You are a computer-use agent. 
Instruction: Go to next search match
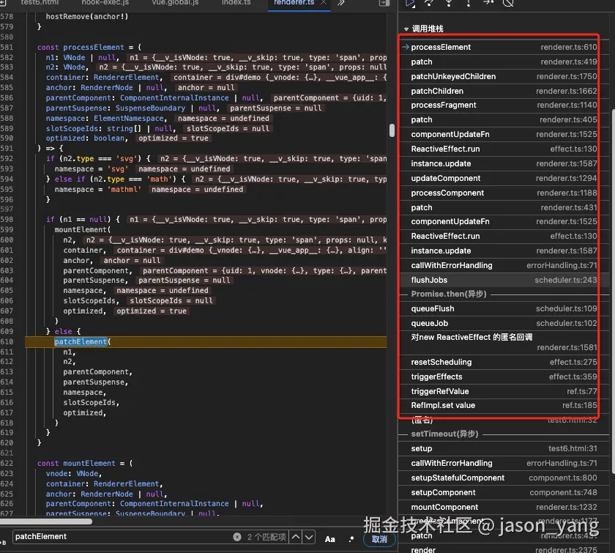click(309, 537)
